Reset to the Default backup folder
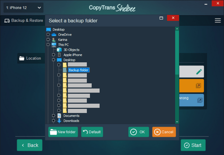 pos(92,132)
